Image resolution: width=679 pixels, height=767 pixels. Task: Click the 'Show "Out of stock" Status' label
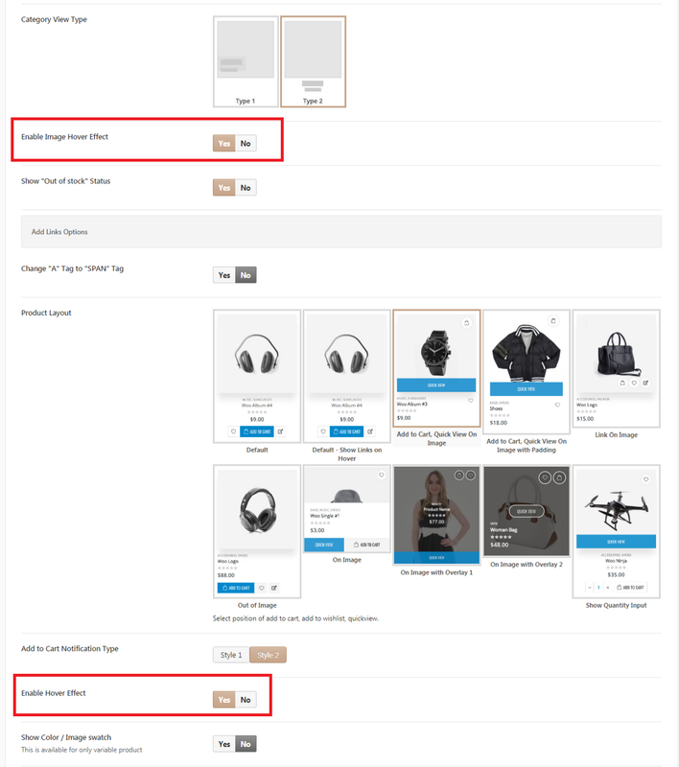pyautogui.click(x=65, y=181)
